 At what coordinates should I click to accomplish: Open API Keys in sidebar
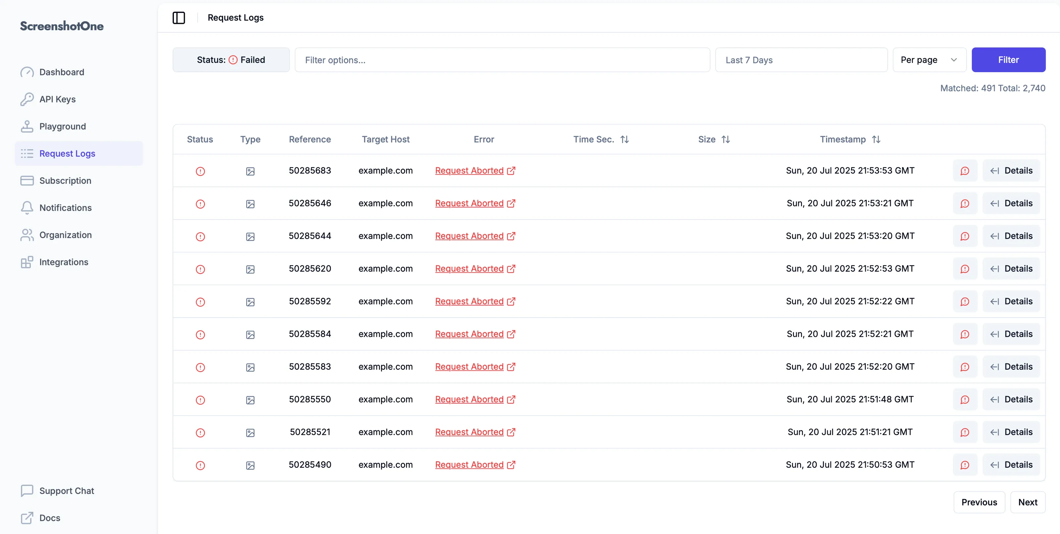[57, 99]
